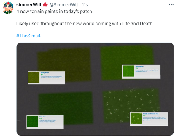Open the #TheSims4 hashtag
This screenshot has height=137, width=178.
pos(28,36)
